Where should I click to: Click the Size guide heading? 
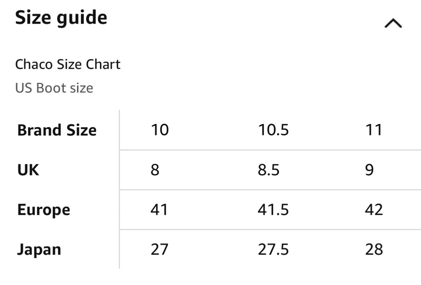click(x=61, y=18)
